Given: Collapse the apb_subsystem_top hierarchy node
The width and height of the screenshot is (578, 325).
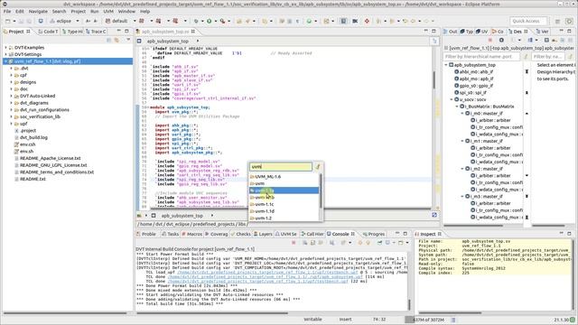Looking at the screenshot, I should pos(446,65).
